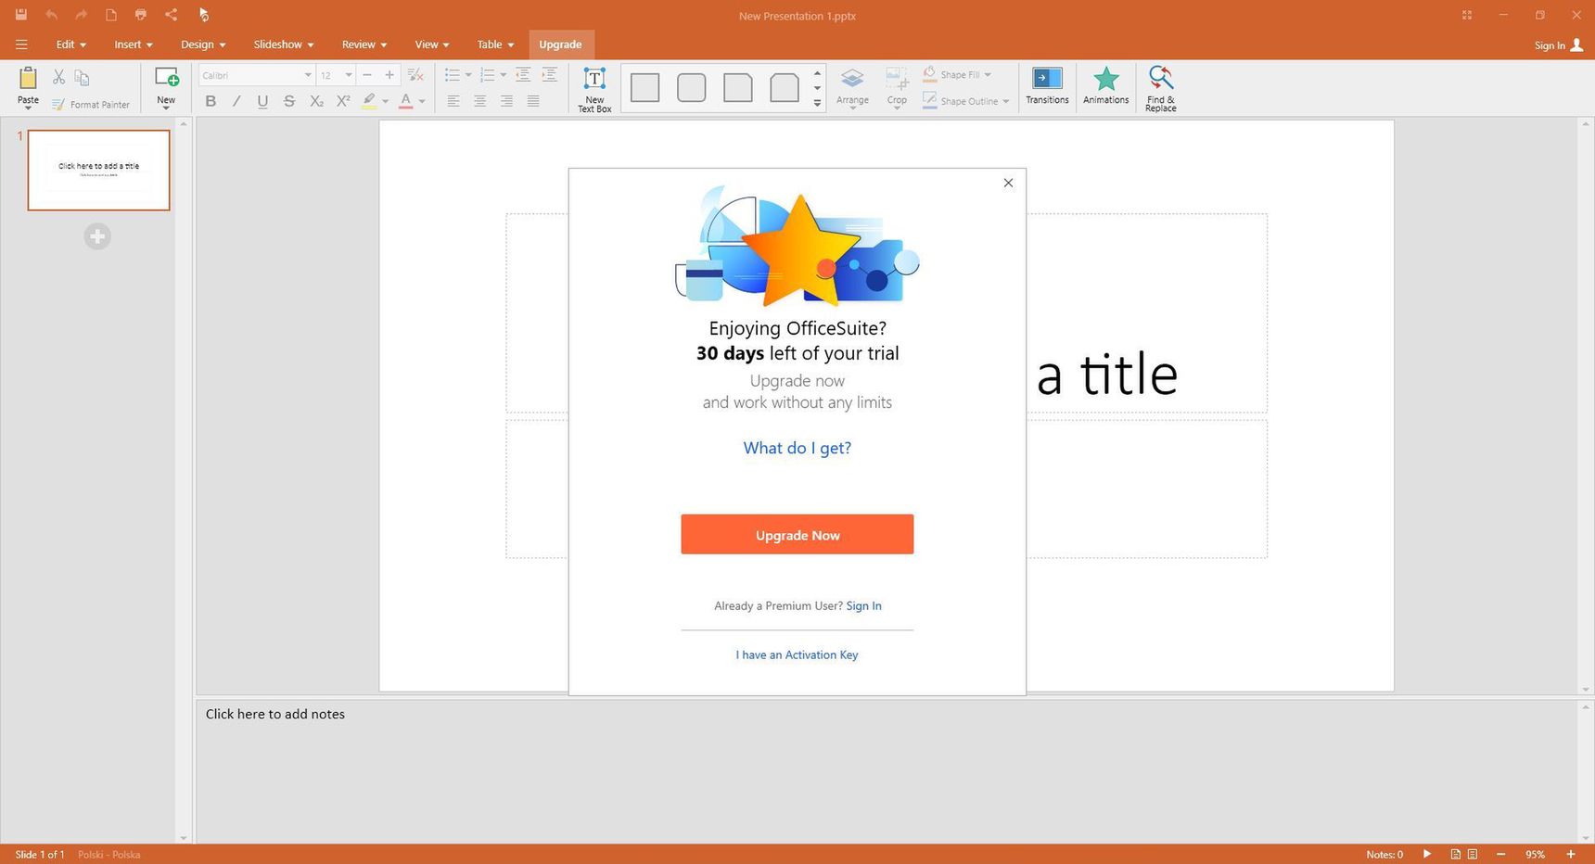Click the Undo arrow icon
1595x864 pixels.
click(x=52, y=15)
